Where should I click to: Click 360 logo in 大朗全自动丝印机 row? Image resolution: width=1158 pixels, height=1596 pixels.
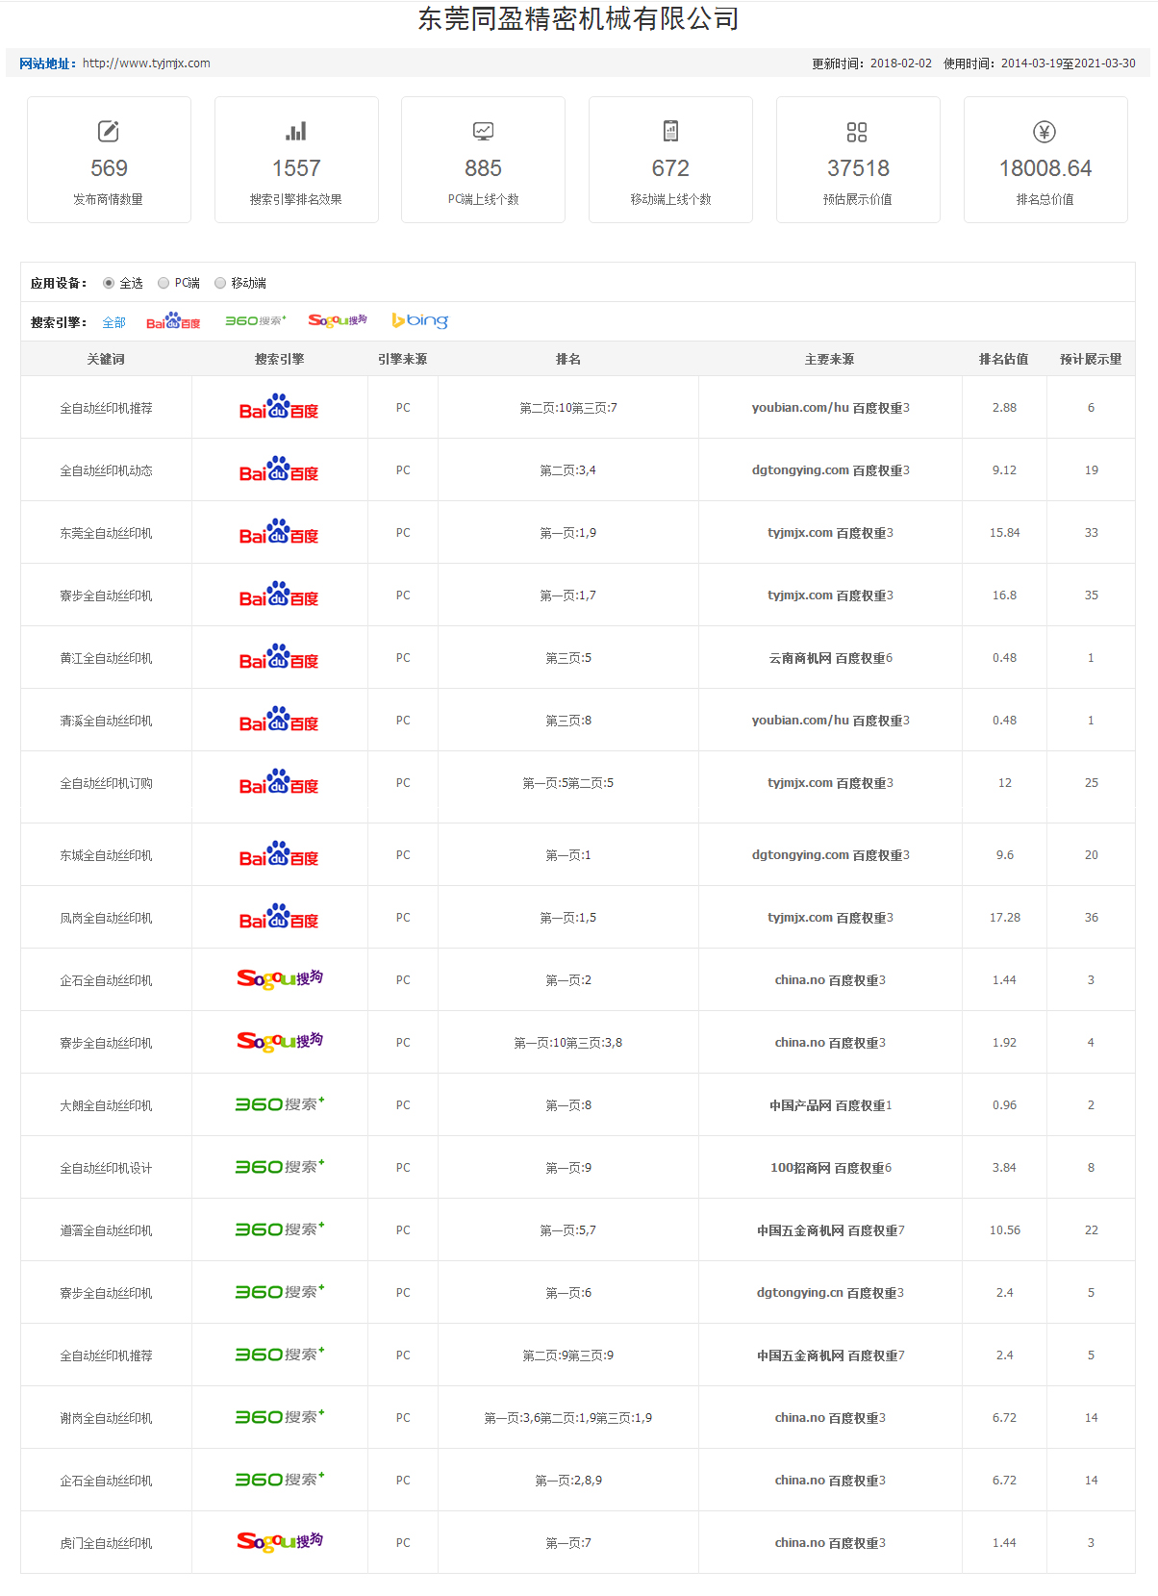click(x=280, y=1104)
